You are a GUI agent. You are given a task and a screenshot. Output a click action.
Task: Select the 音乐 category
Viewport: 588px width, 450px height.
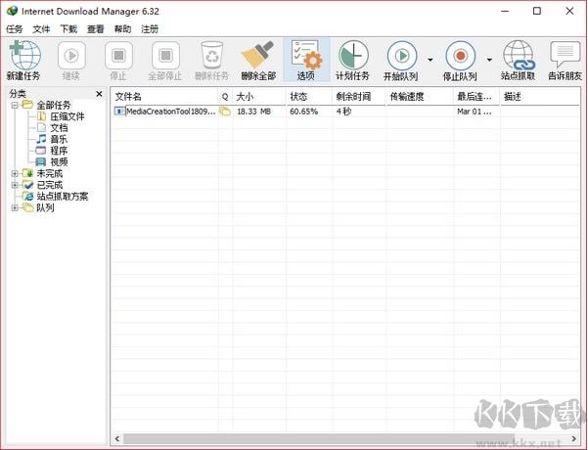pyautogui.click(x=60, y=140)
